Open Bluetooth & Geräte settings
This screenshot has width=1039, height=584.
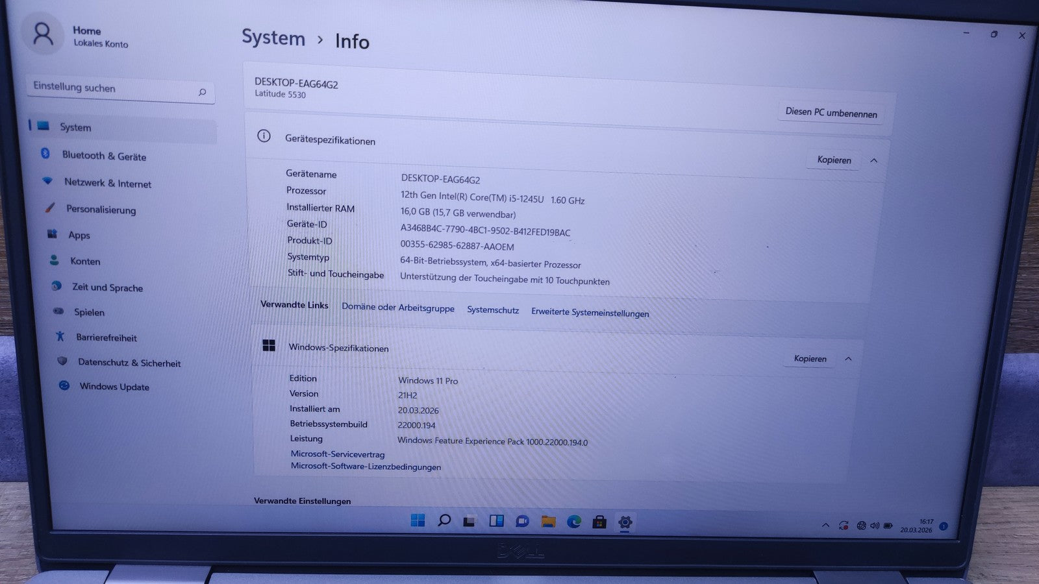(x=104, y=156)
